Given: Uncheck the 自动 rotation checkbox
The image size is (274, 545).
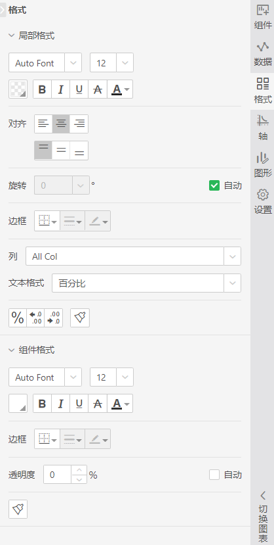Looking at the screenshot, I should tap(214, 185).
